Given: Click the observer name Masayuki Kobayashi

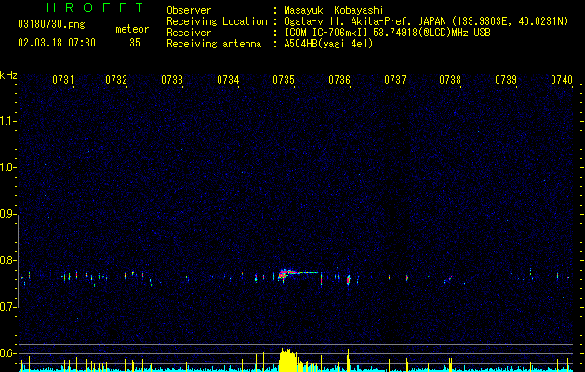Looking at the screenshot, I should pos(334,10).
